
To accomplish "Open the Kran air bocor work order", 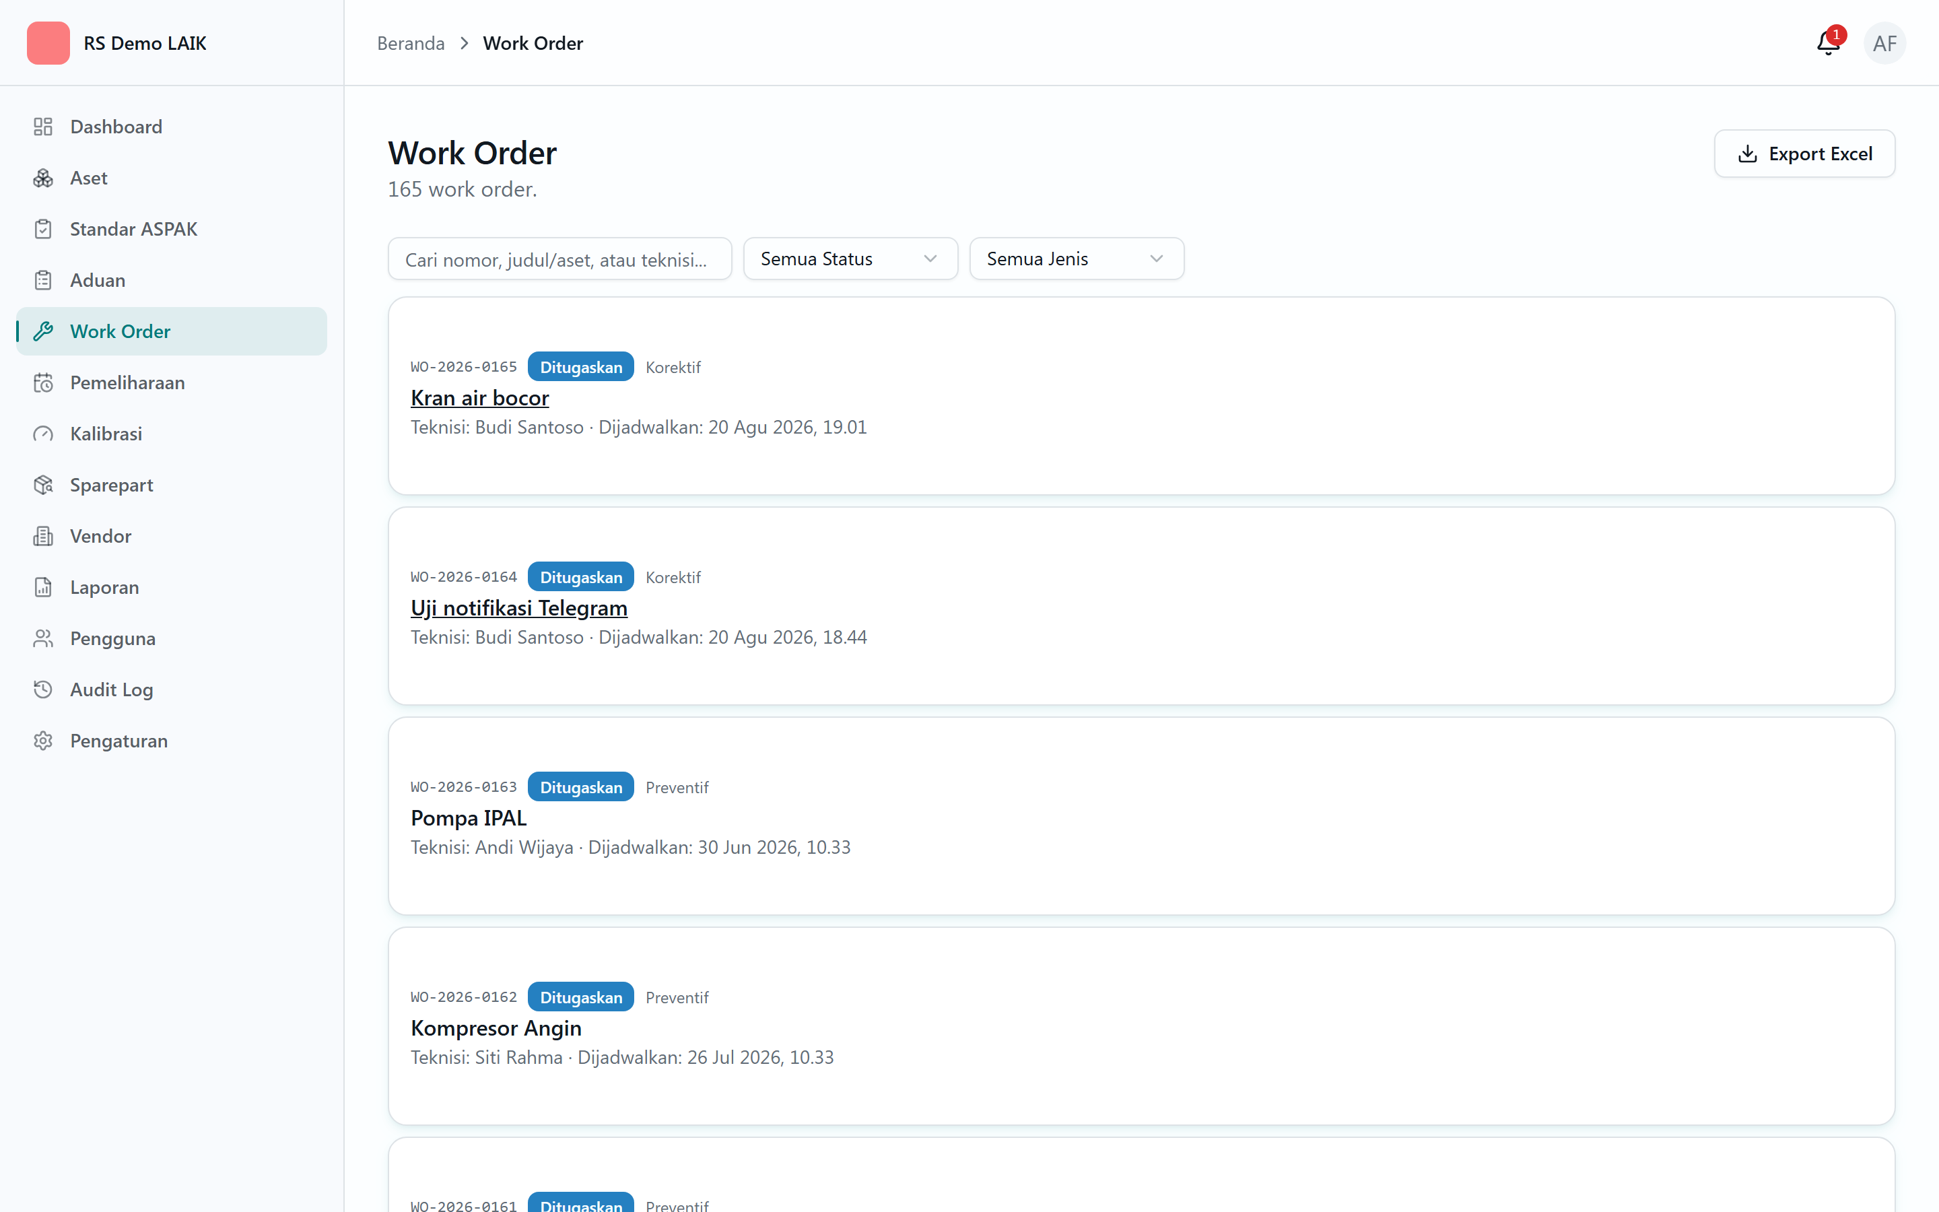I will [x=479, y=397].
